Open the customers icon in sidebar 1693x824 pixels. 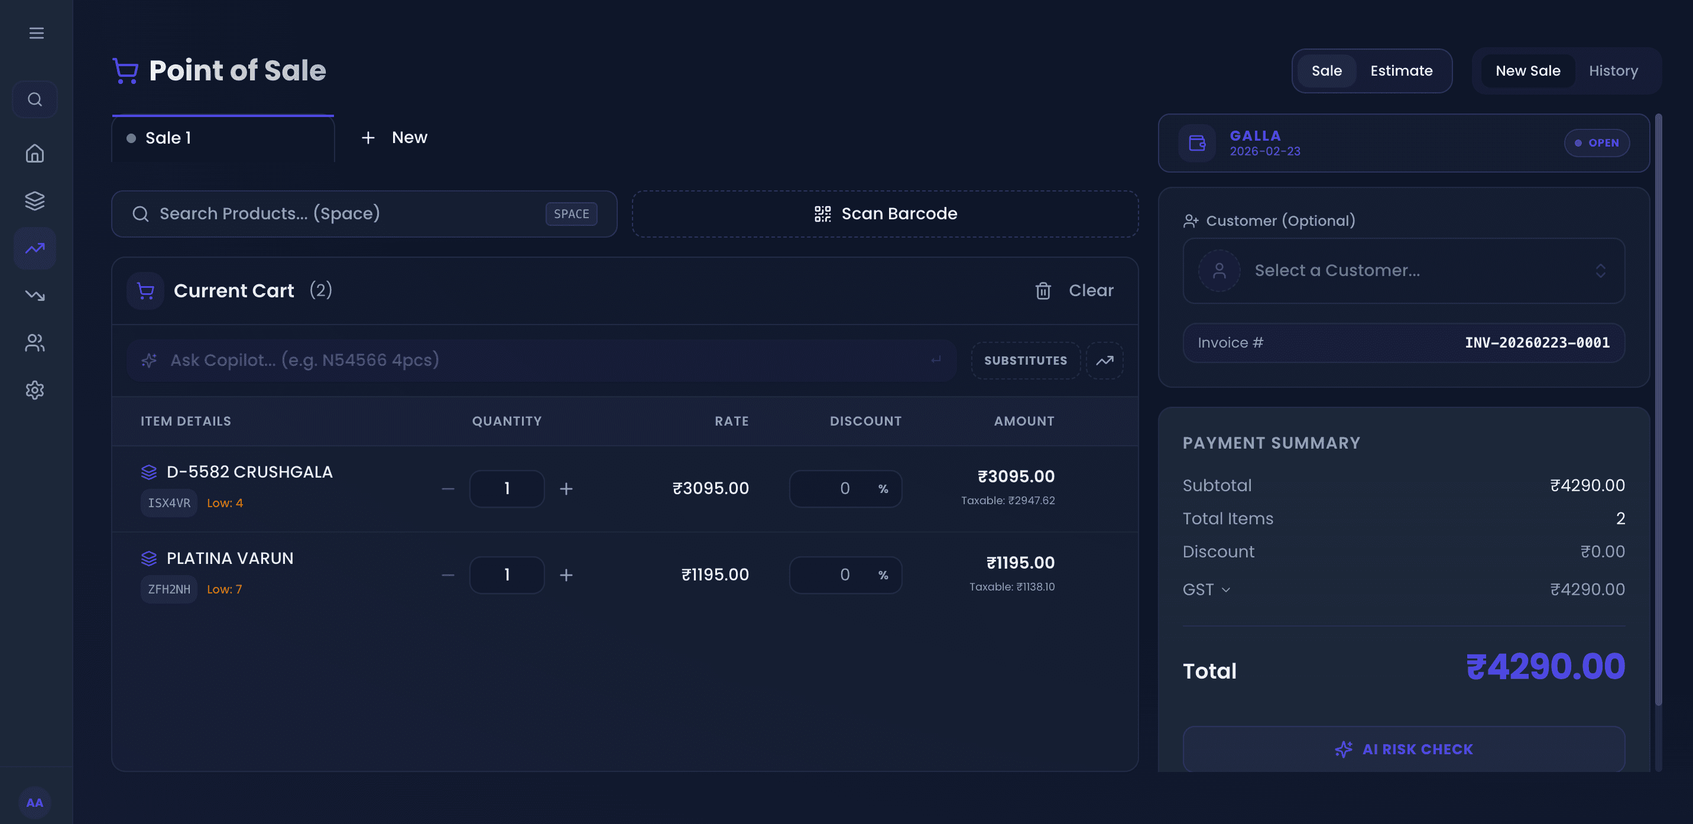click(x=35, y=342)
